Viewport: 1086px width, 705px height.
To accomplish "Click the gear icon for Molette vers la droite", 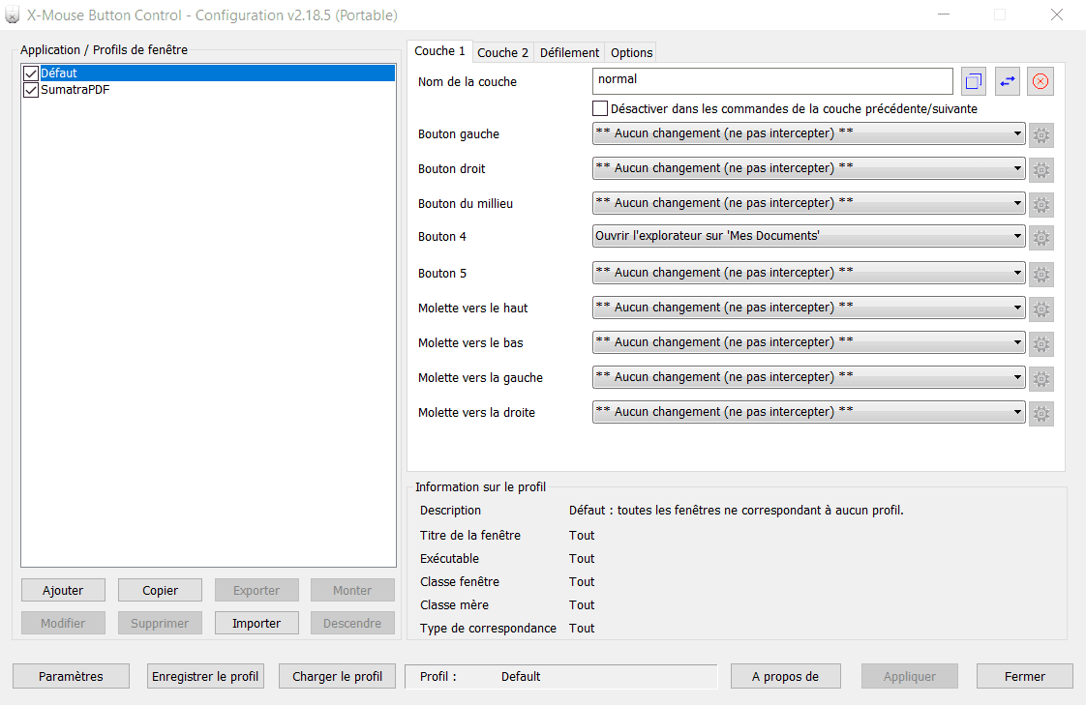I will tap(1041, 414).
